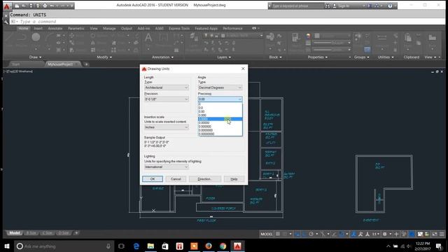The width and height of the screenshot is (448, 252).
Task: Switch to the Manage ribbon tab
Action: tap(109, 28)
